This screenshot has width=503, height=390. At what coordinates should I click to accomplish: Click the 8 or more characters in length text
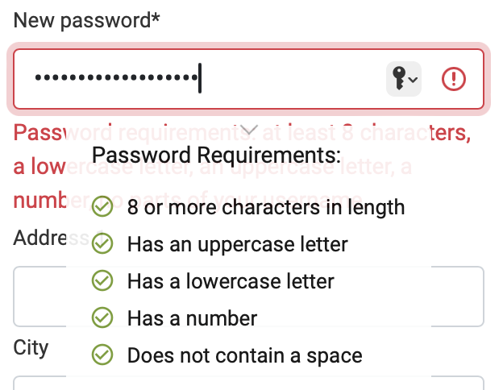pos(266,207)
